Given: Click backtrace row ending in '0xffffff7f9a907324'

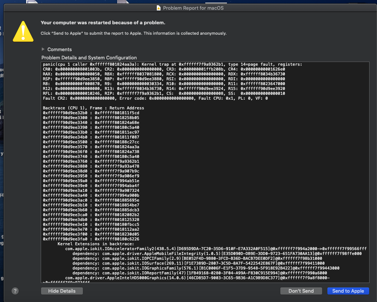Looking at the screenshot, I should [91, 190].
